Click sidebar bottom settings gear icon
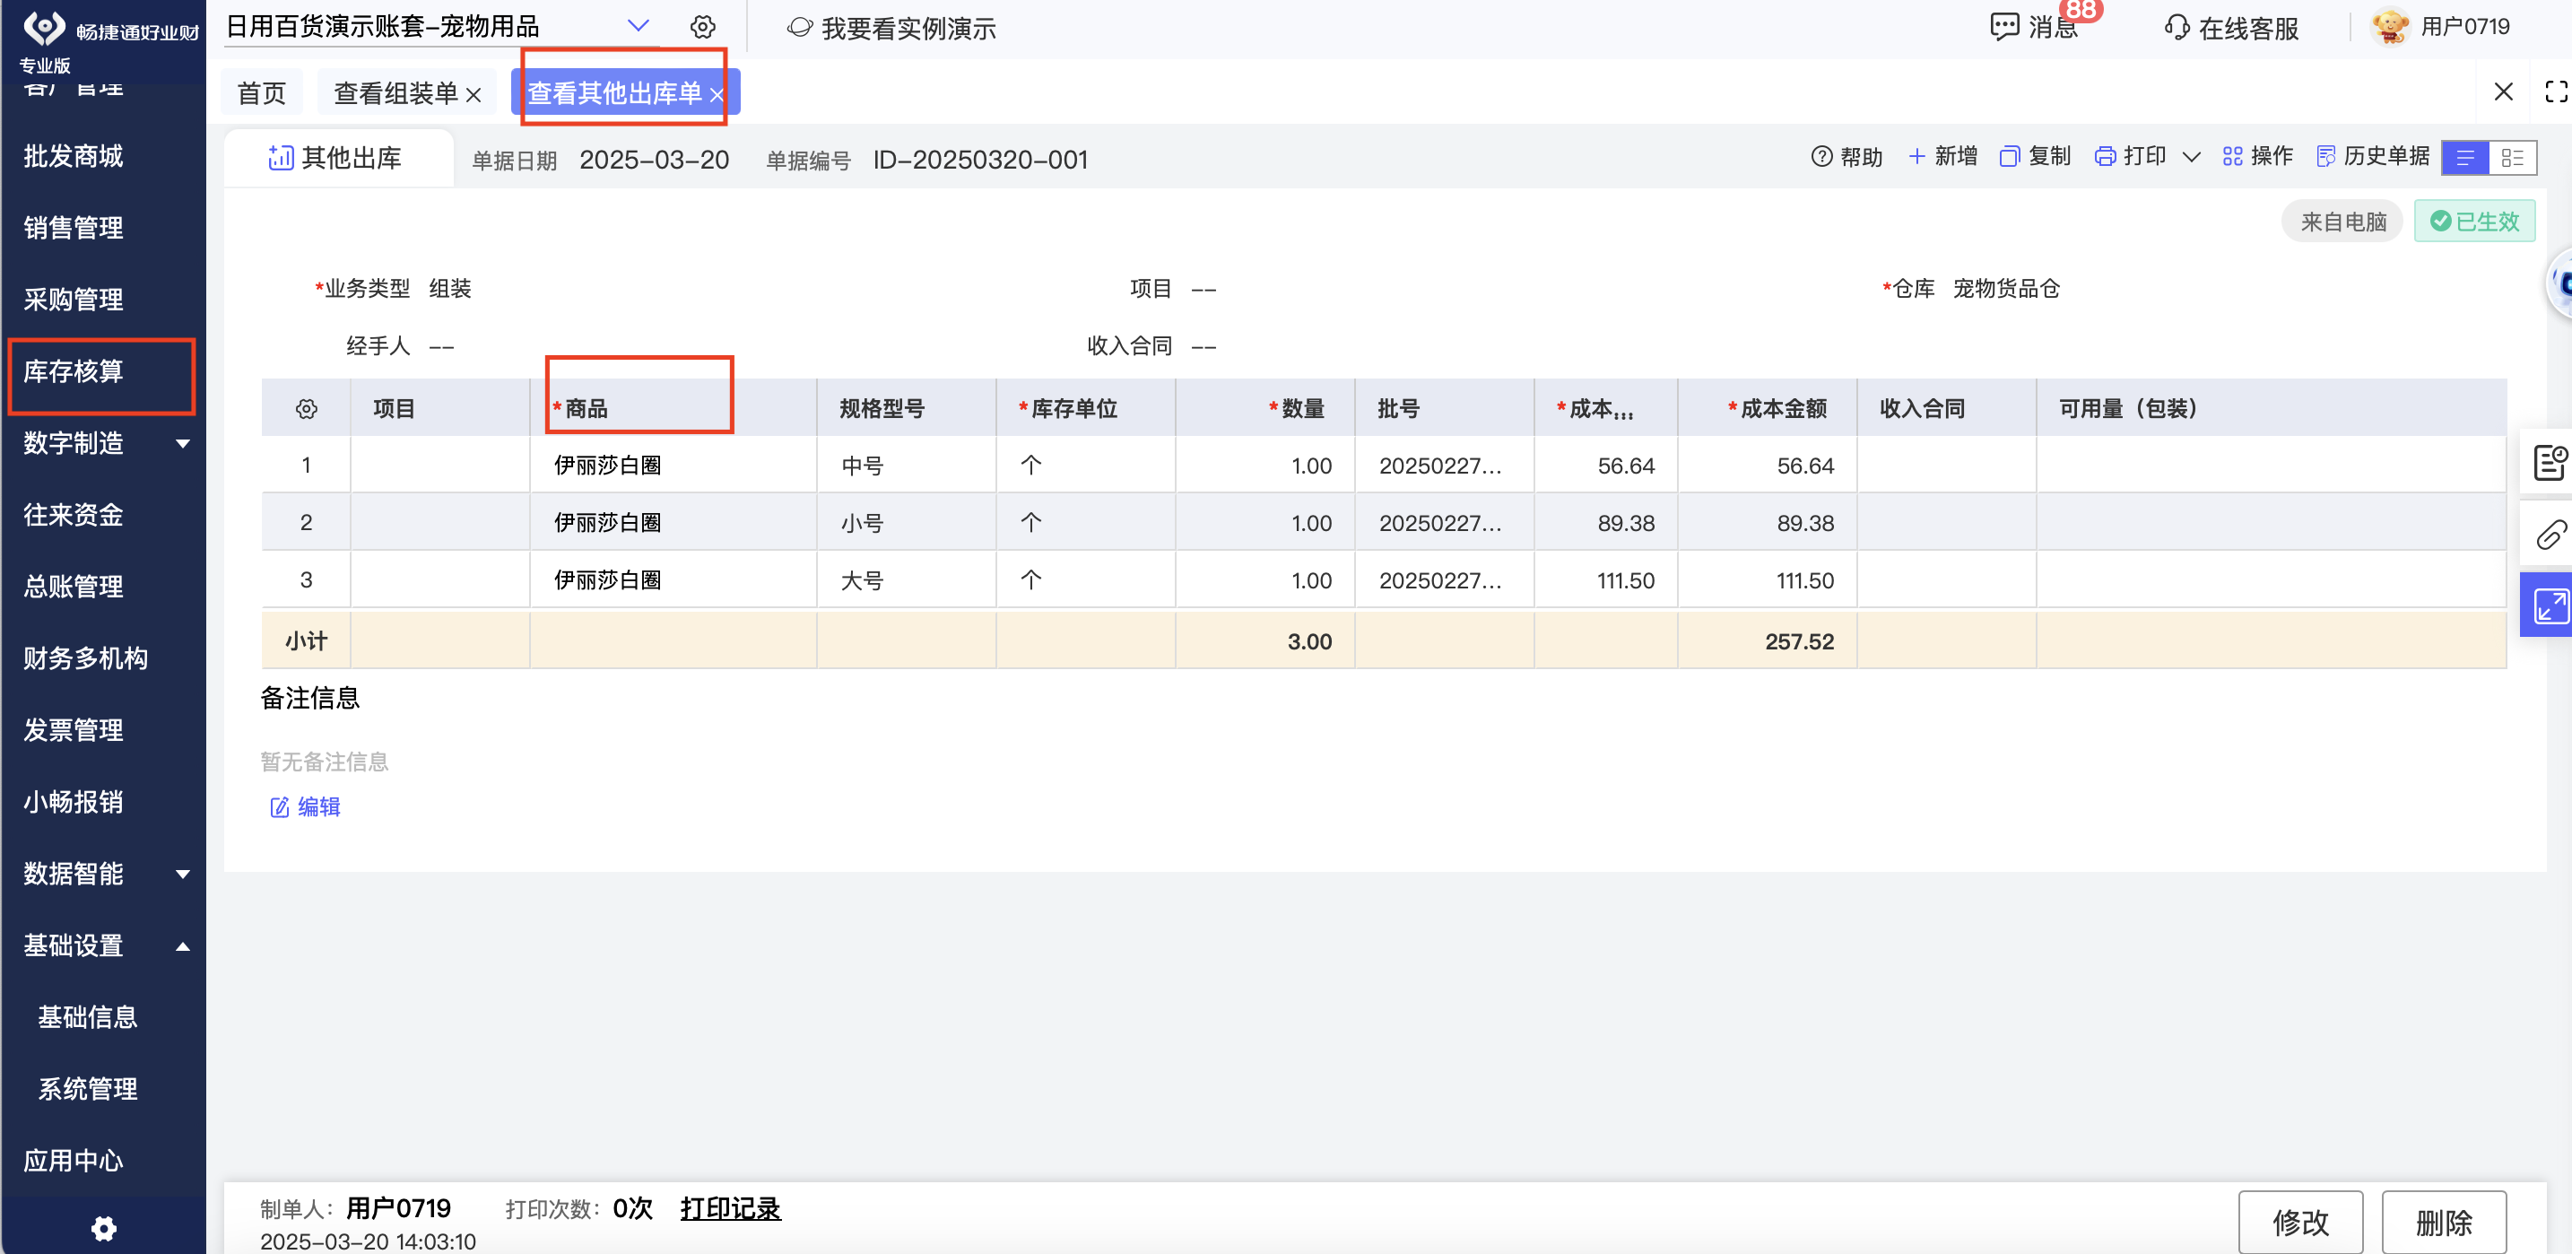 [104, 1228]
